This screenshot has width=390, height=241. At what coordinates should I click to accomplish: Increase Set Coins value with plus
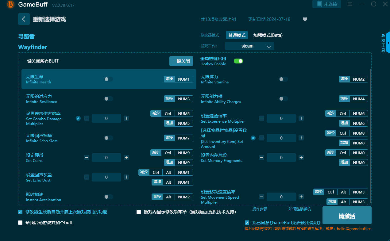pos(126,158)
